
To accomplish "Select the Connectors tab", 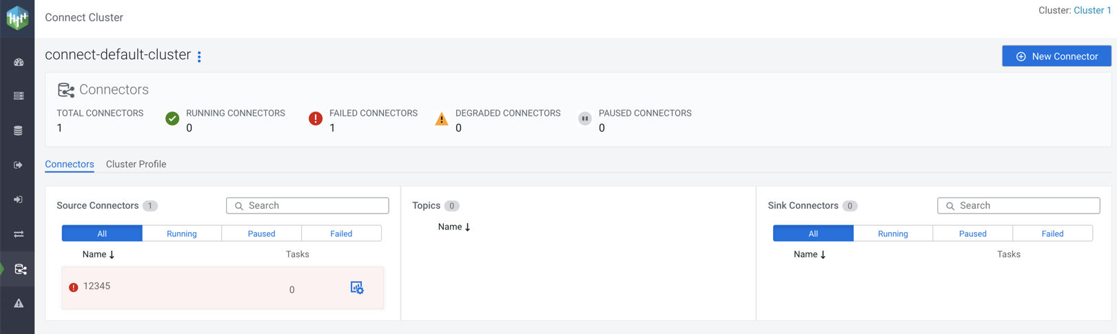I will click(x=70, y=164).
